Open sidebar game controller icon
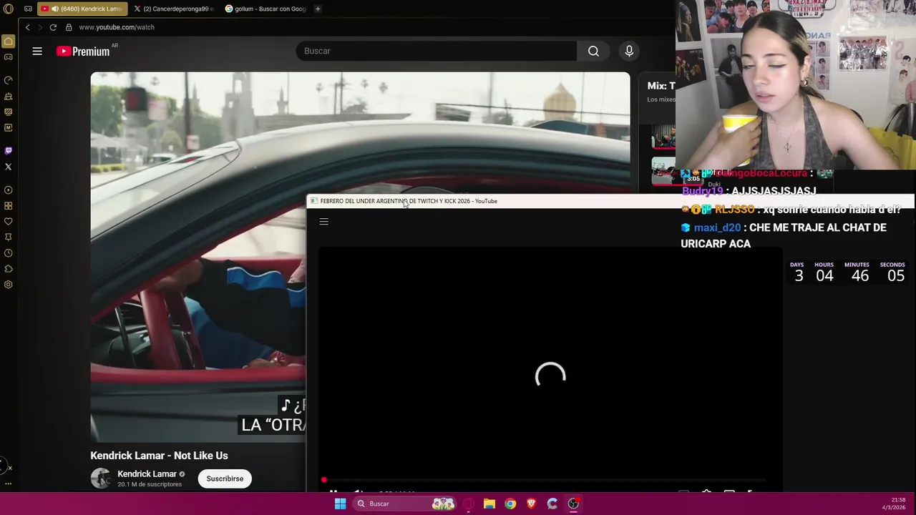This screenshot has width=916, height=515. coord(9,57)
